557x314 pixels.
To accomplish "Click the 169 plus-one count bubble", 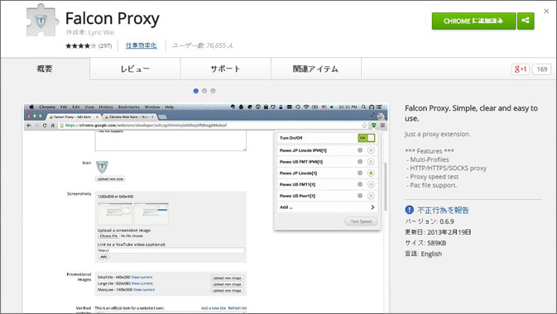I will tap(542, 69).
